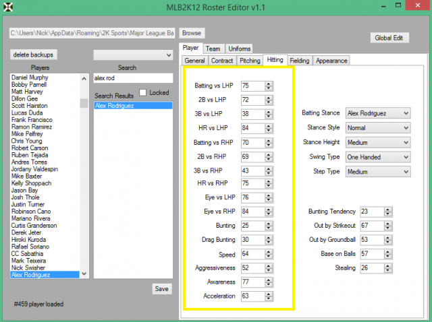Increase the Speed stepper value
Viewport: 432px width, 322px height.
[x=269, y=253]
